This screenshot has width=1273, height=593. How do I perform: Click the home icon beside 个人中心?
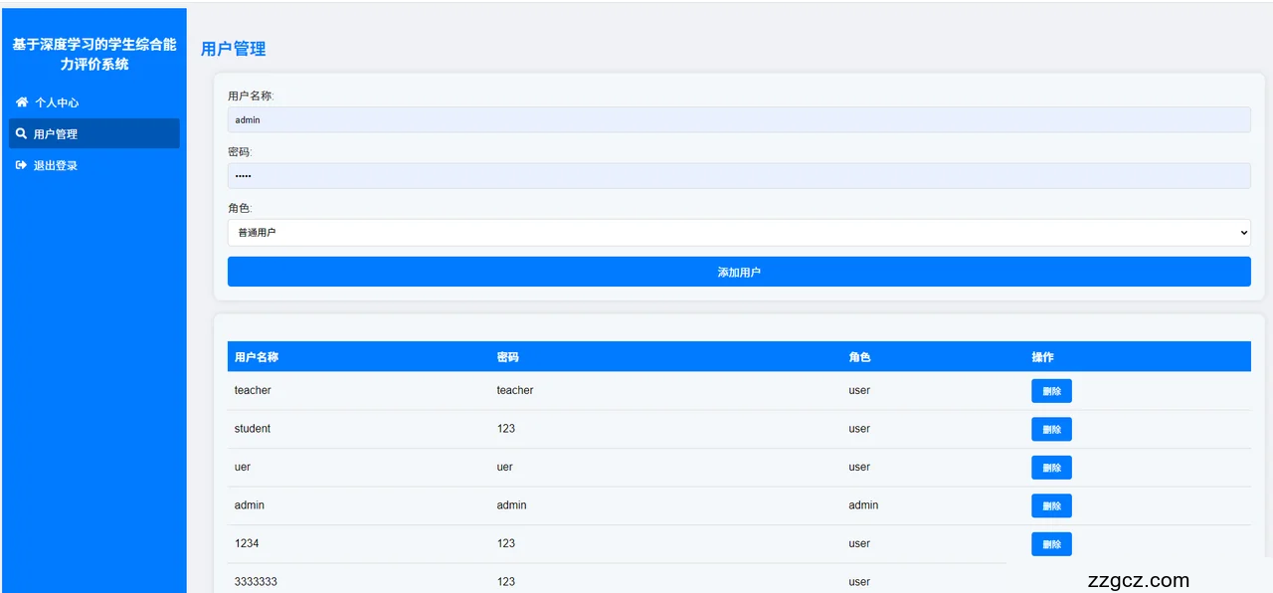tap(22, 102)
